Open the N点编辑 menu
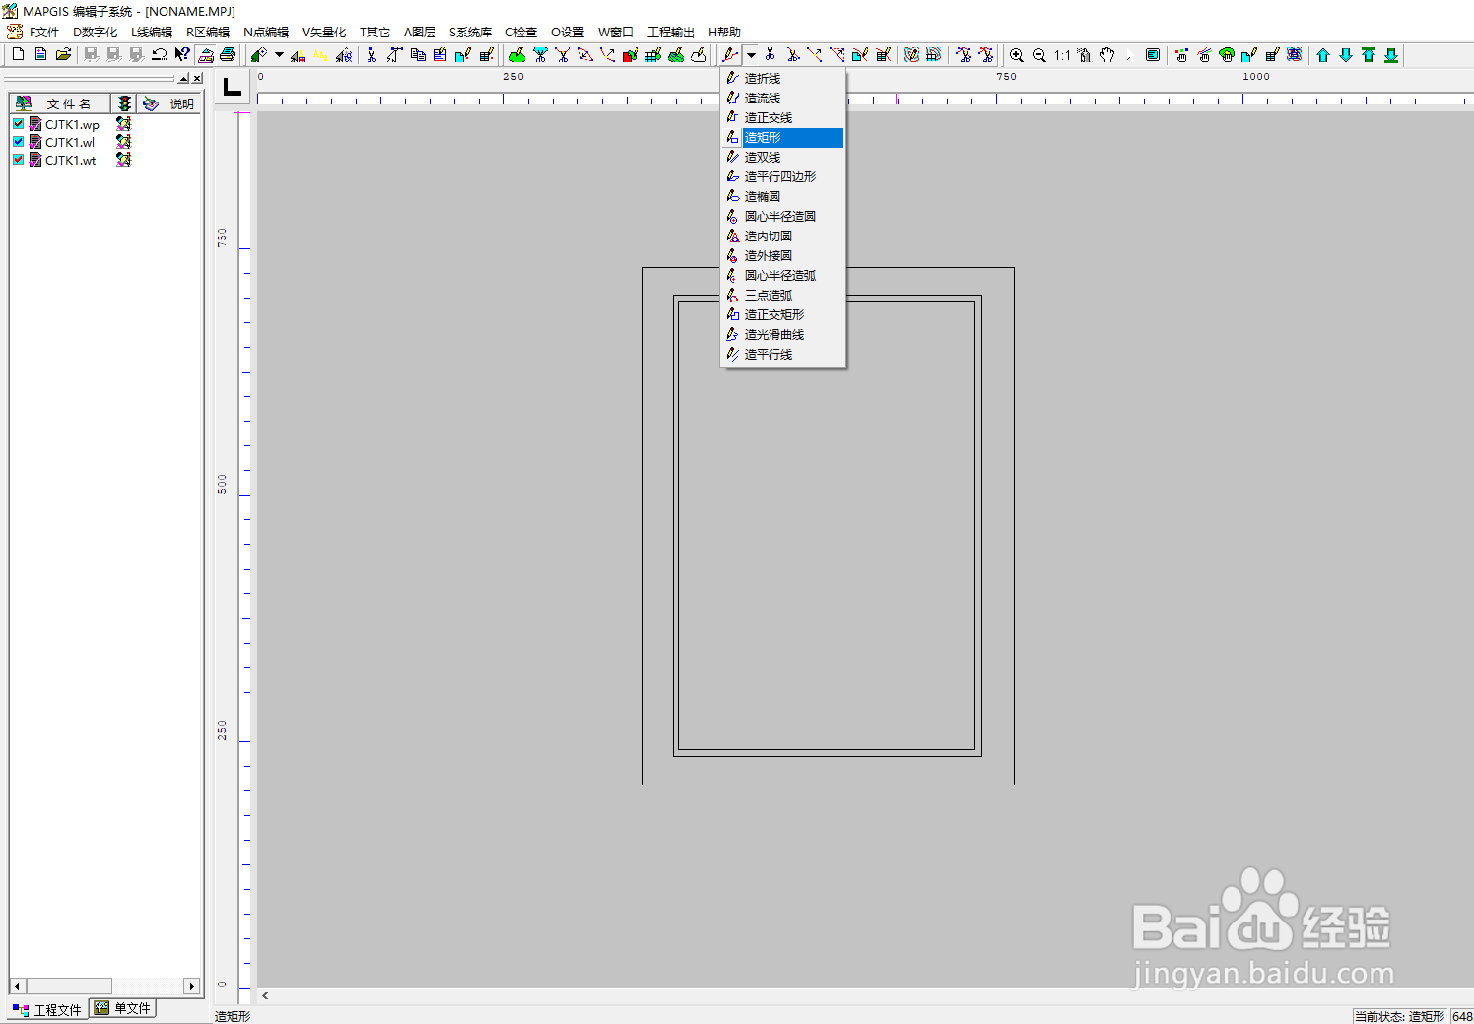 pyautogui.click(x=266, y=33)
